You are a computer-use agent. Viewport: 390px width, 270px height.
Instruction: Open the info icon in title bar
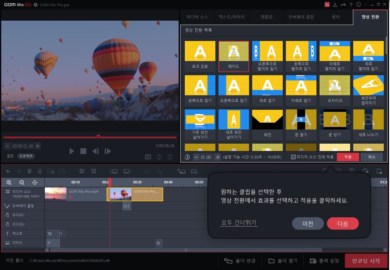point(358,5)
